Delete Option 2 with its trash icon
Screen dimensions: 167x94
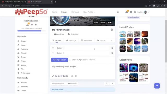(112, 53)
